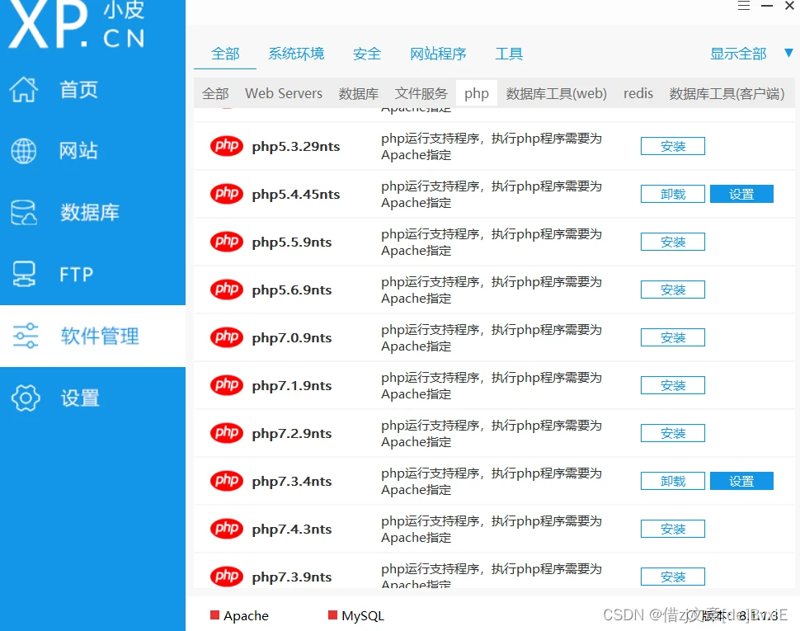This screenshot has width=800, height=631.
Task: Install php7.4.3nts
Action: coord(672,529)
